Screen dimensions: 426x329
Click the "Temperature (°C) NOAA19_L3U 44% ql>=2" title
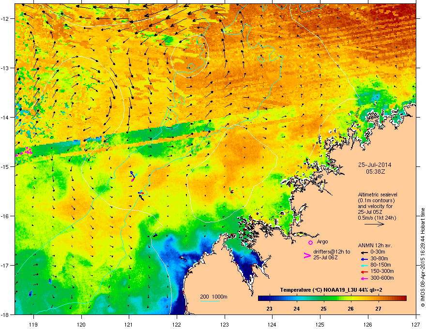tap(331, 290)
